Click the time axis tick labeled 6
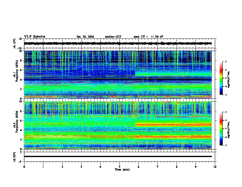242x187 pixels. pos(139,167)
